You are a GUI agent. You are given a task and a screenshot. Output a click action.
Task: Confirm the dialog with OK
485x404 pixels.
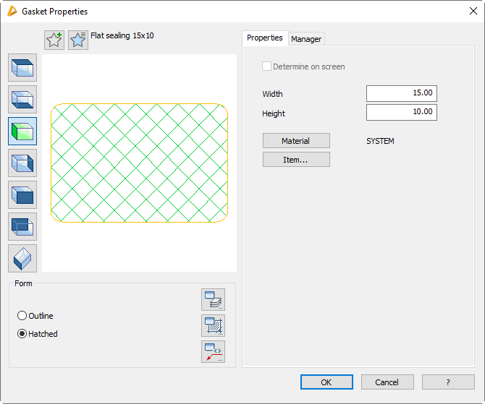pos(326,382)
